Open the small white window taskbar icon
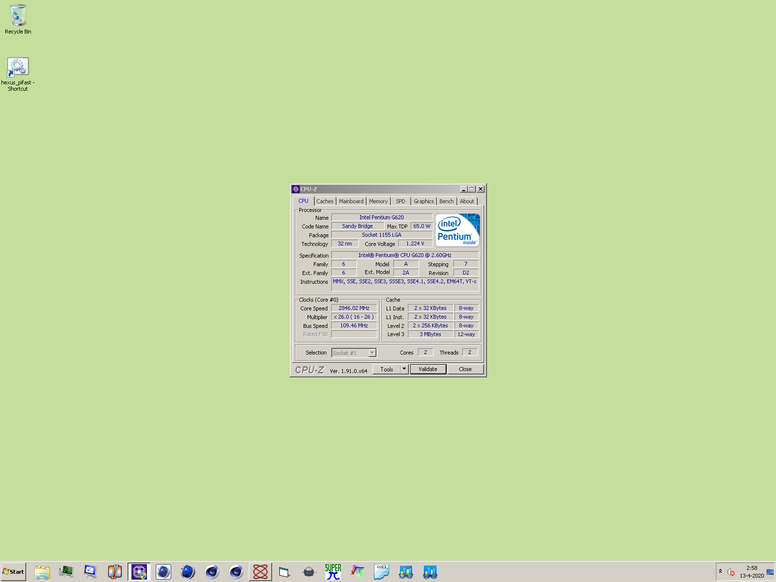Image resolution: width=776 pixels, height=582 pixels. click(285, 572)
